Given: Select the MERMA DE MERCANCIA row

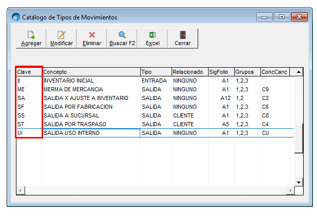Looking at the screenshot, I should pyautogui.click(x=155, y=89).
